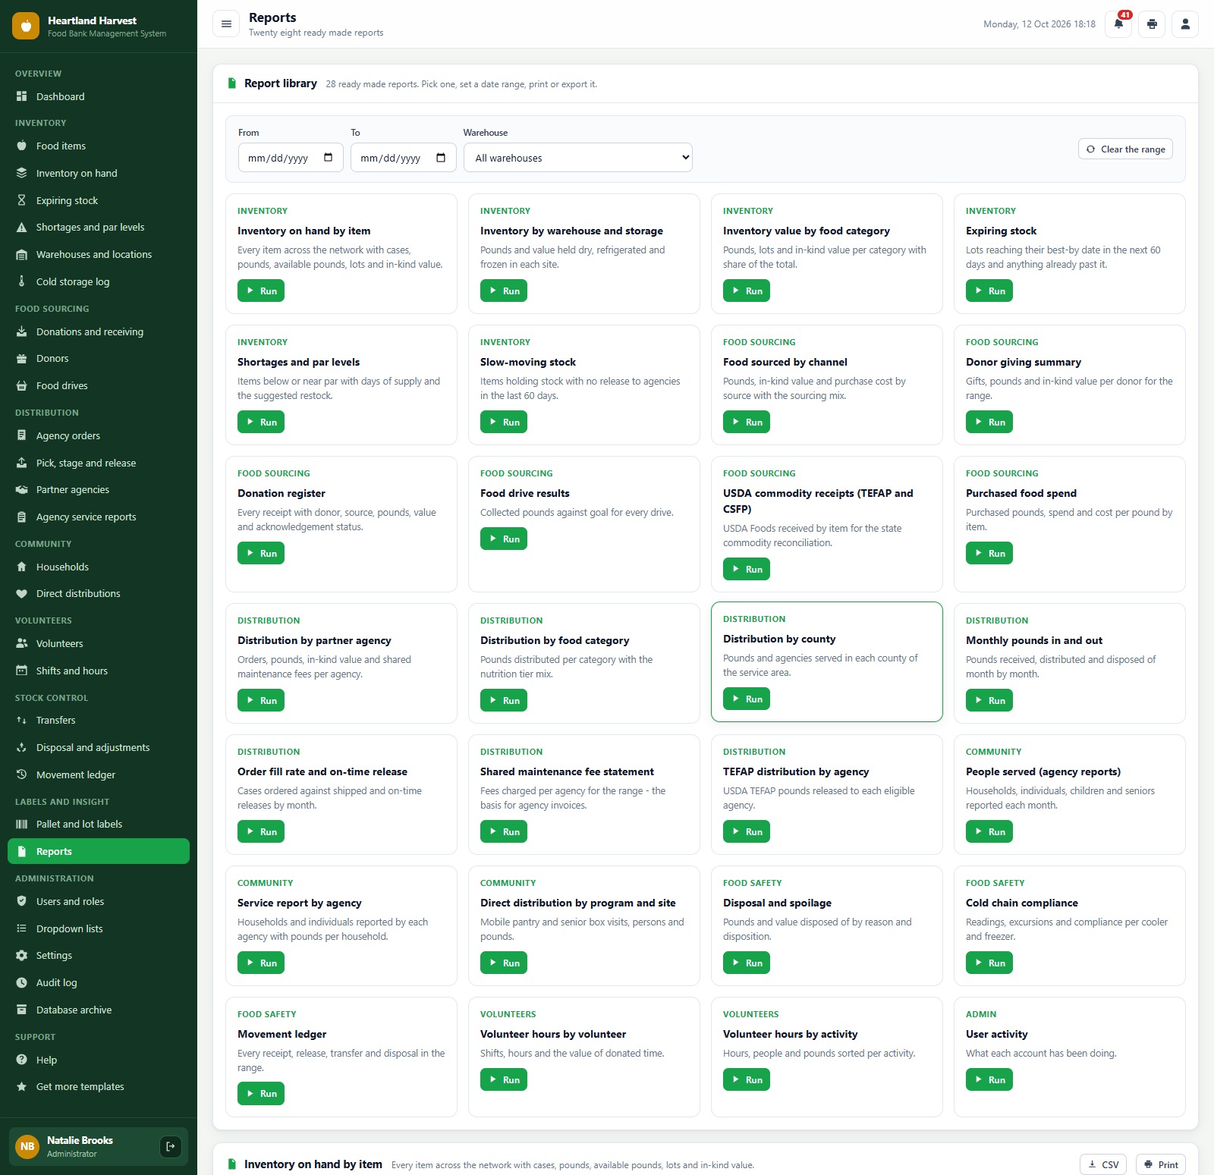
Task: Click the Shortages and par levels warning icon
Action: [x=22, y=227]
